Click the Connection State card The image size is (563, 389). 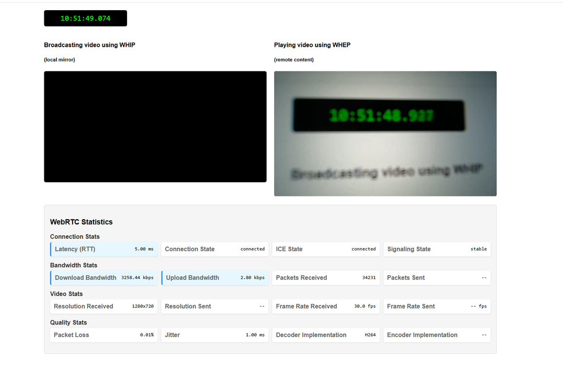(x=215, y=249)
